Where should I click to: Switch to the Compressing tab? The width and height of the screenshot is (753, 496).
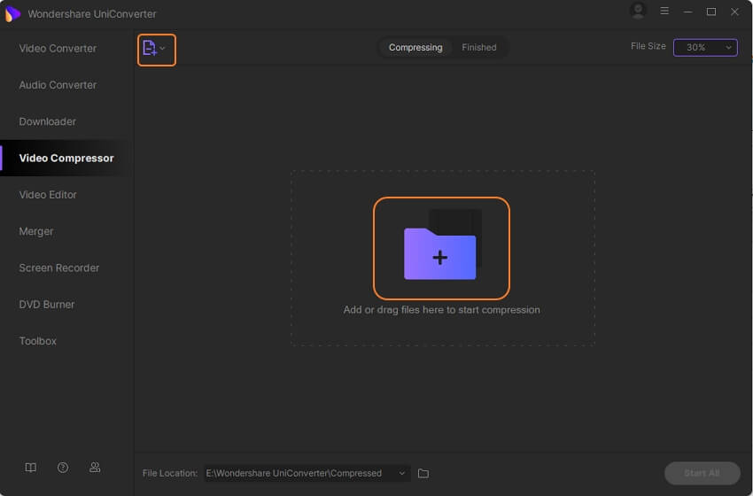tap(415, 48)
